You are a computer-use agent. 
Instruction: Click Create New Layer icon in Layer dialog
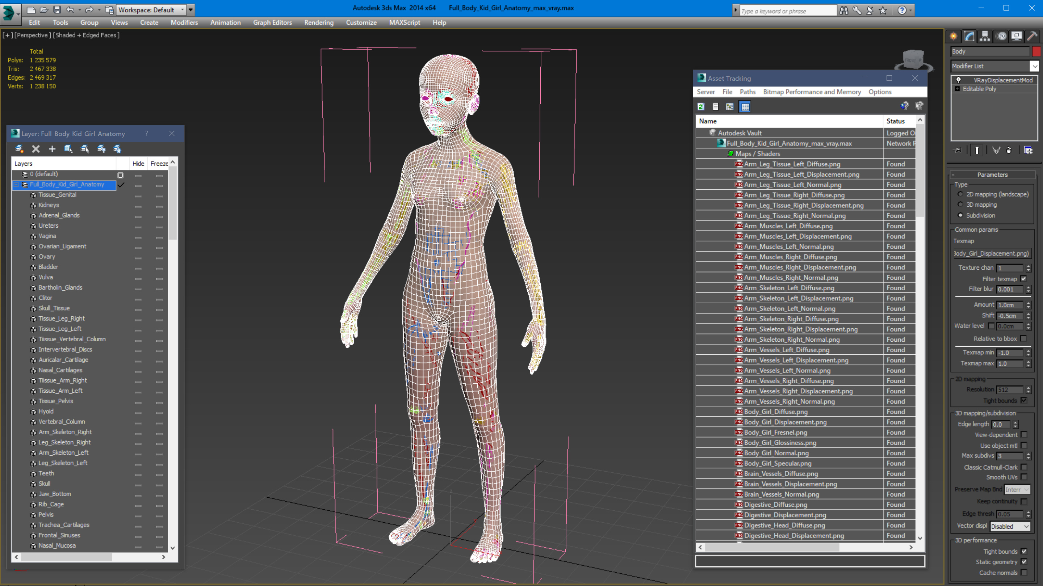click(19, 149)
